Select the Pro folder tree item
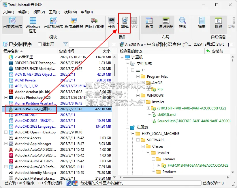 (x=160, y=89)
